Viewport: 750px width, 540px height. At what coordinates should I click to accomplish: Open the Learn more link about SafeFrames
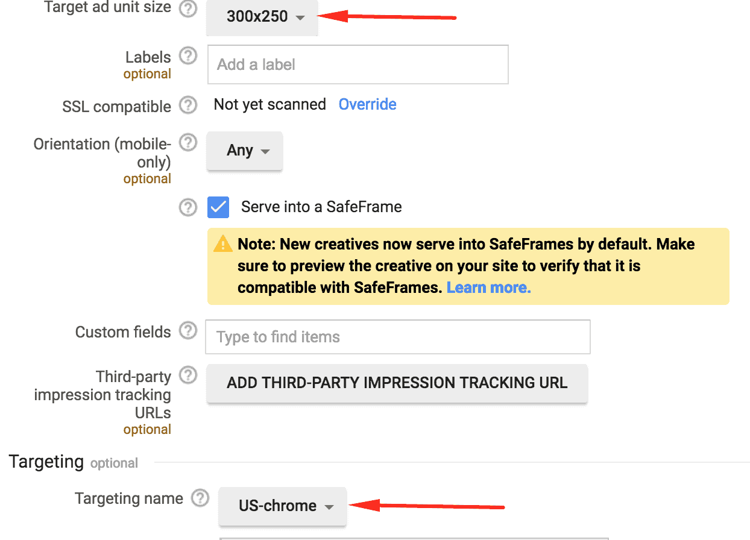click(488, 287)
